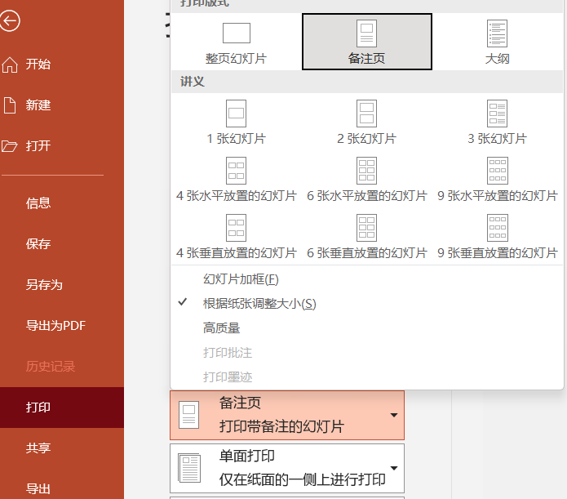This screenshot has width=567, height=499.
Task: Go to 另存为 in the sidebar
Action: tap(44, 285)
